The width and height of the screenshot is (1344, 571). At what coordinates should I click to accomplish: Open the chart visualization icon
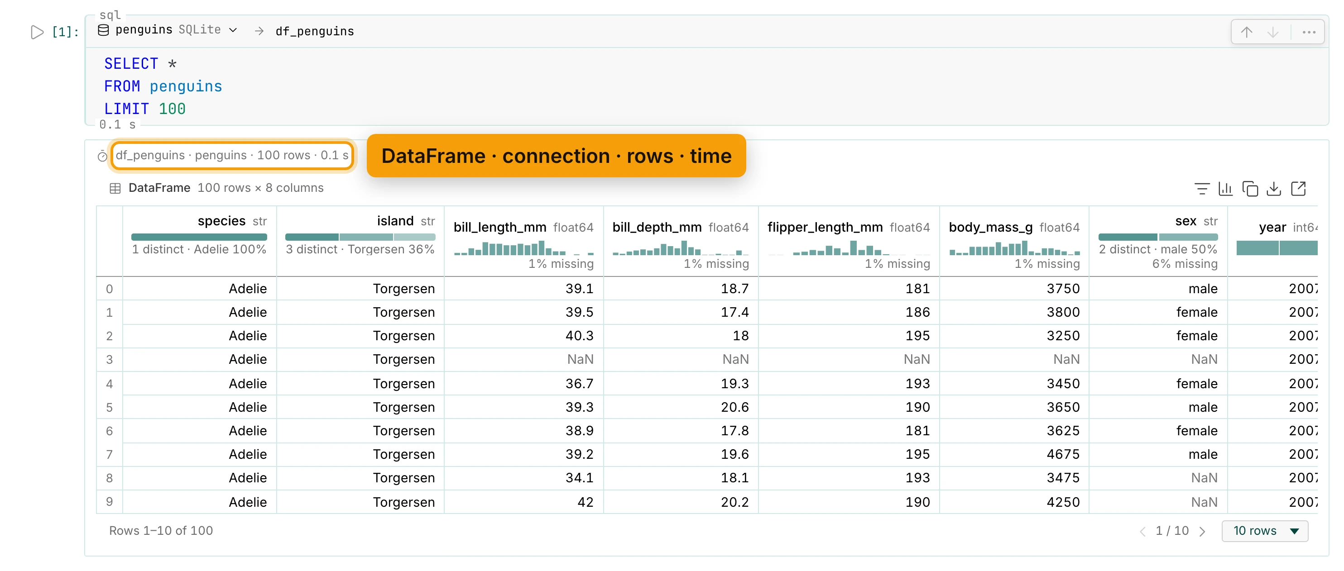pos(1225,188)
